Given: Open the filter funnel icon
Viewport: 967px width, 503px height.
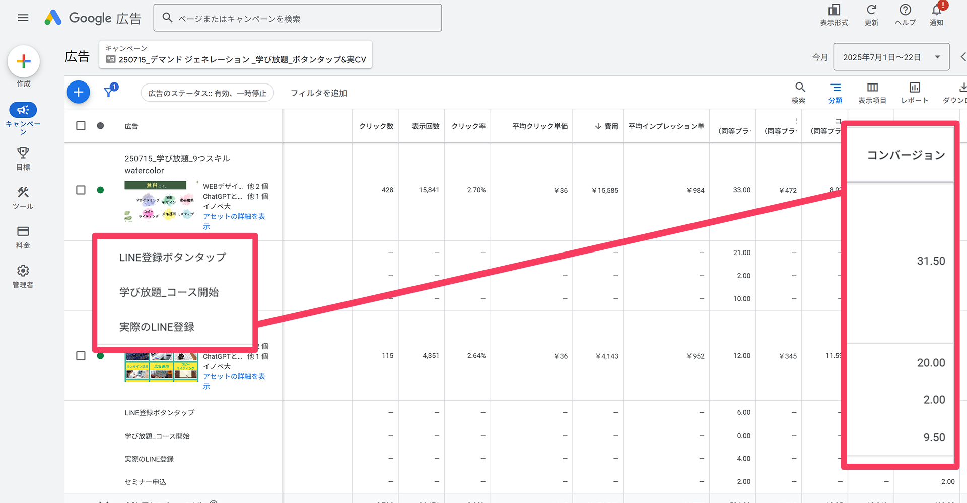Looking at the screenshot, I should (109, 92).
